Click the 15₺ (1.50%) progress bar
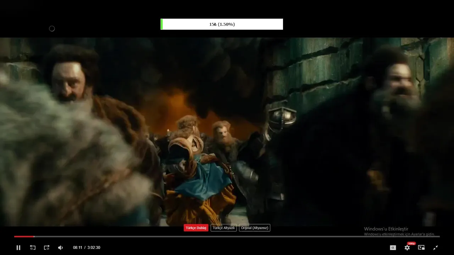Image resolution: width=454 pixels, height=255 pixels. pos(222,24)
